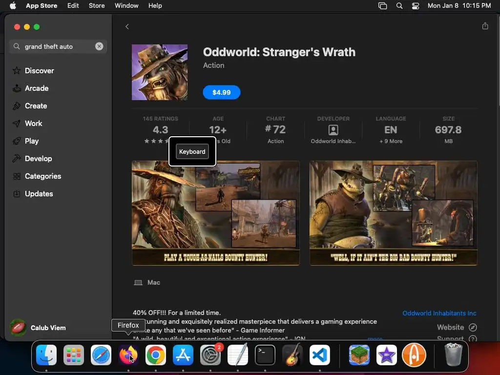Open the Discover section
Viewport: 500px width, 375px height.
[x=39, y=70]
